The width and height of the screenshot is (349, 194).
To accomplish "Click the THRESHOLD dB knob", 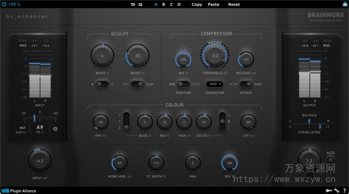I will (x=214, y=56).
